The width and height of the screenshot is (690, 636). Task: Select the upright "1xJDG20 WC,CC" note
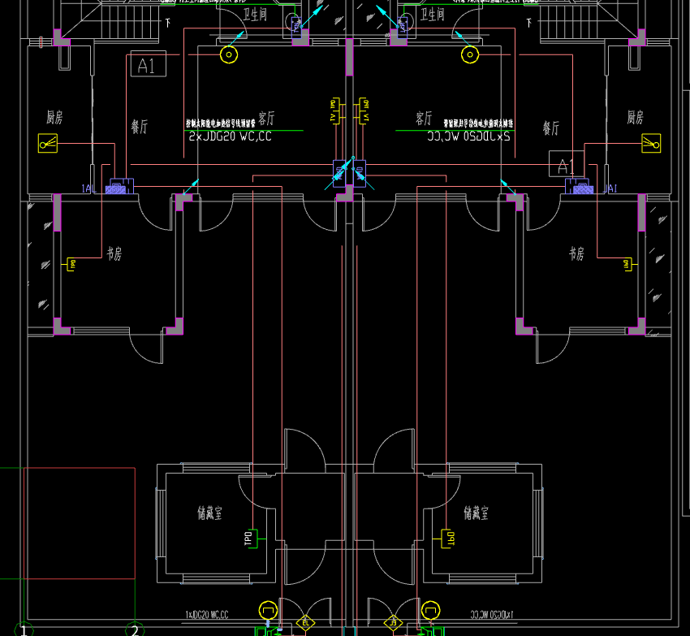207,615
